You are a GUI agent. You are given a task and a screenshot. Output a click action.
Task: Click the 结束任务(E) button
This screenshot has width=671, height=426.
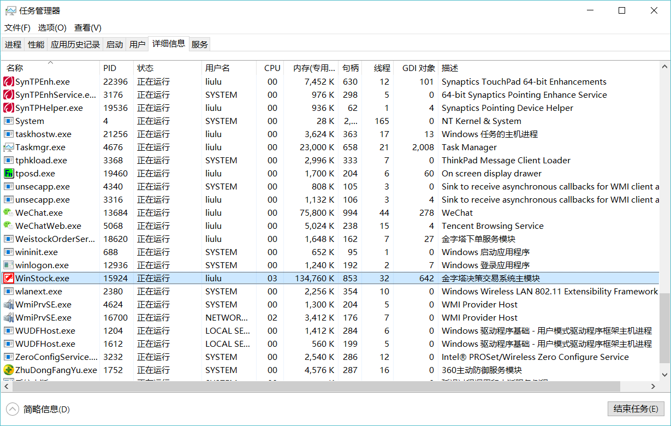coord(636,409)
